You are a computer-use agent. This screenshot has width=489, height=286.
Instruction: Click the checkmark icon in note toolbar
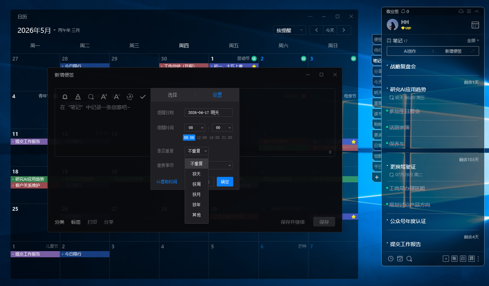coord(143,97)
